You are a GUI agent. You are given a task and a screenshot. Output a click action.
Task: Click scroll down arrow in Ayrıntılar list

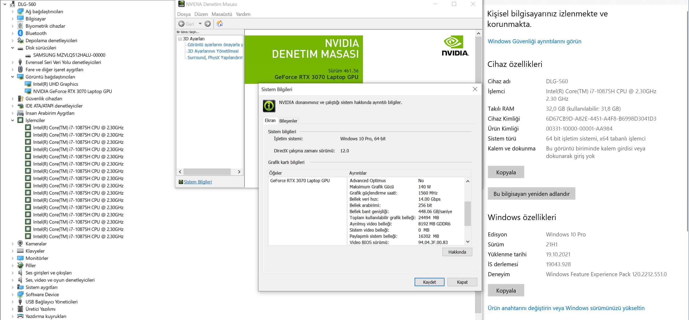[468, 242]
